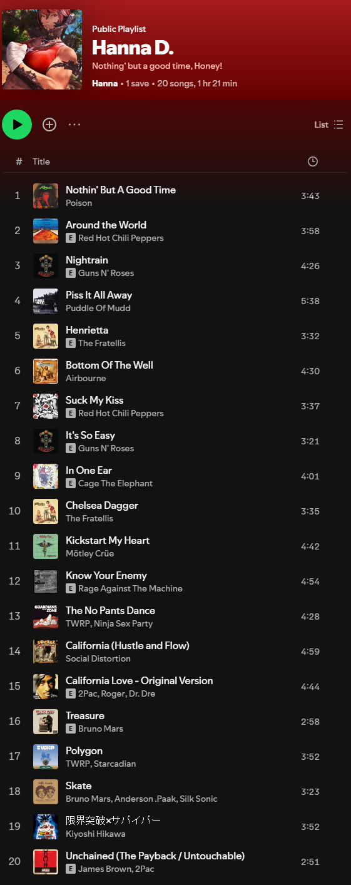351x885 pixels.
Task: Open Cage The Elephant artist page
Action: [x=115, y=483]
